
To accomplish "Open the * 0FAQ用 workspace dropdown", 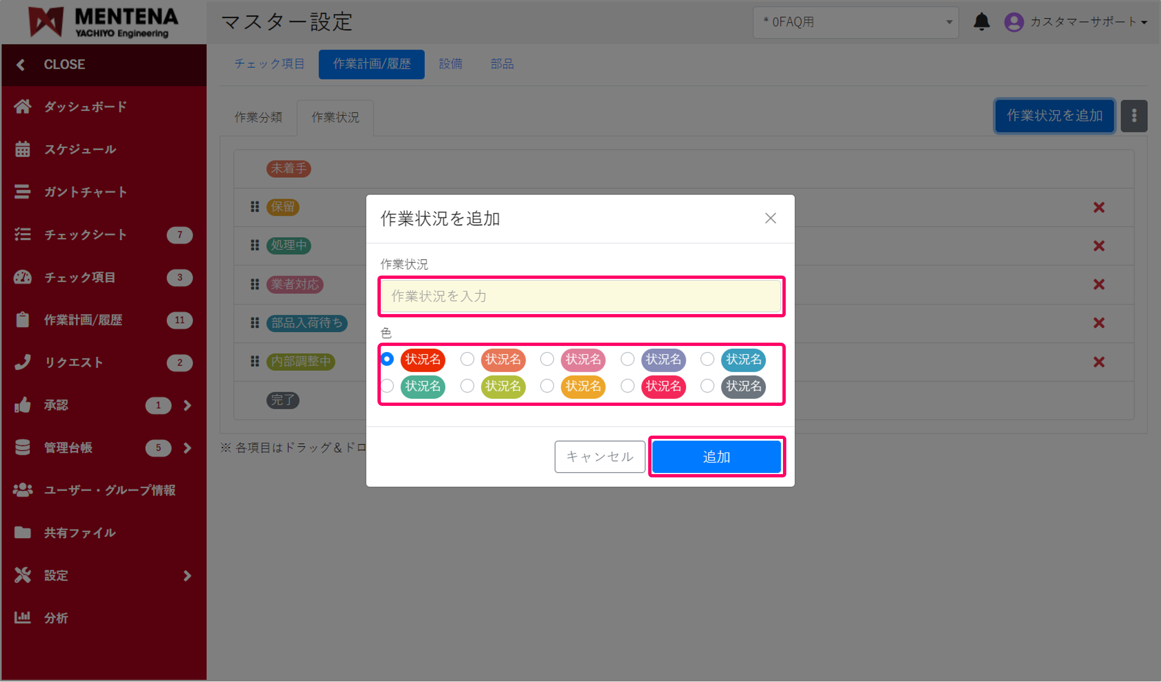I will (x=856, y=22).
